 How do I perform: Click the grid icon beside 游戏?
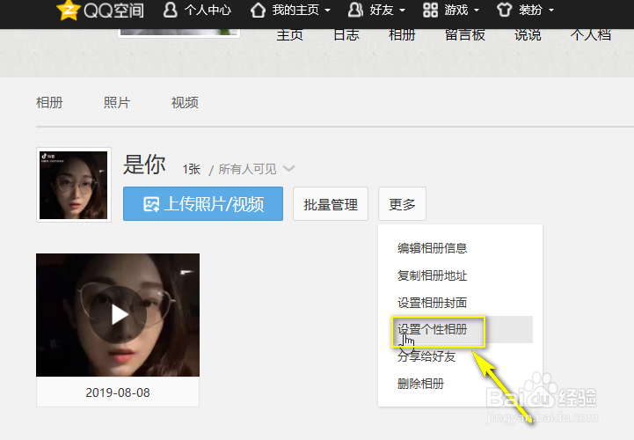(430, 10)
